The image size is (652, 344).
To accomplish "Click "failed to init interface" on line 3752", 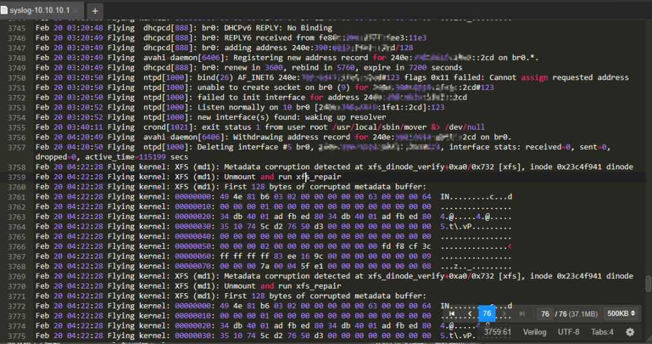I will [x=251, y=98].
